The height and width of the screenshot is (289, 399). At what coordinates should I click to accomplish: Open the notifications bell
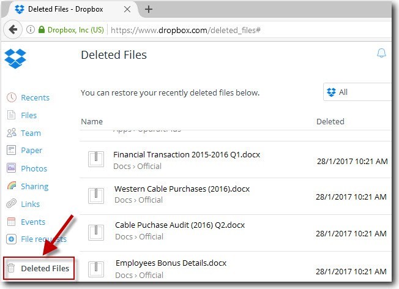coord(381,53)
